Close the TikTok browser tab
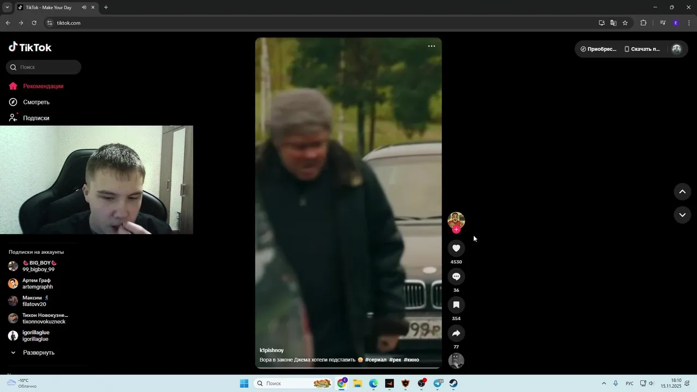Screen dimensions: 697x392 coord(94,8)
